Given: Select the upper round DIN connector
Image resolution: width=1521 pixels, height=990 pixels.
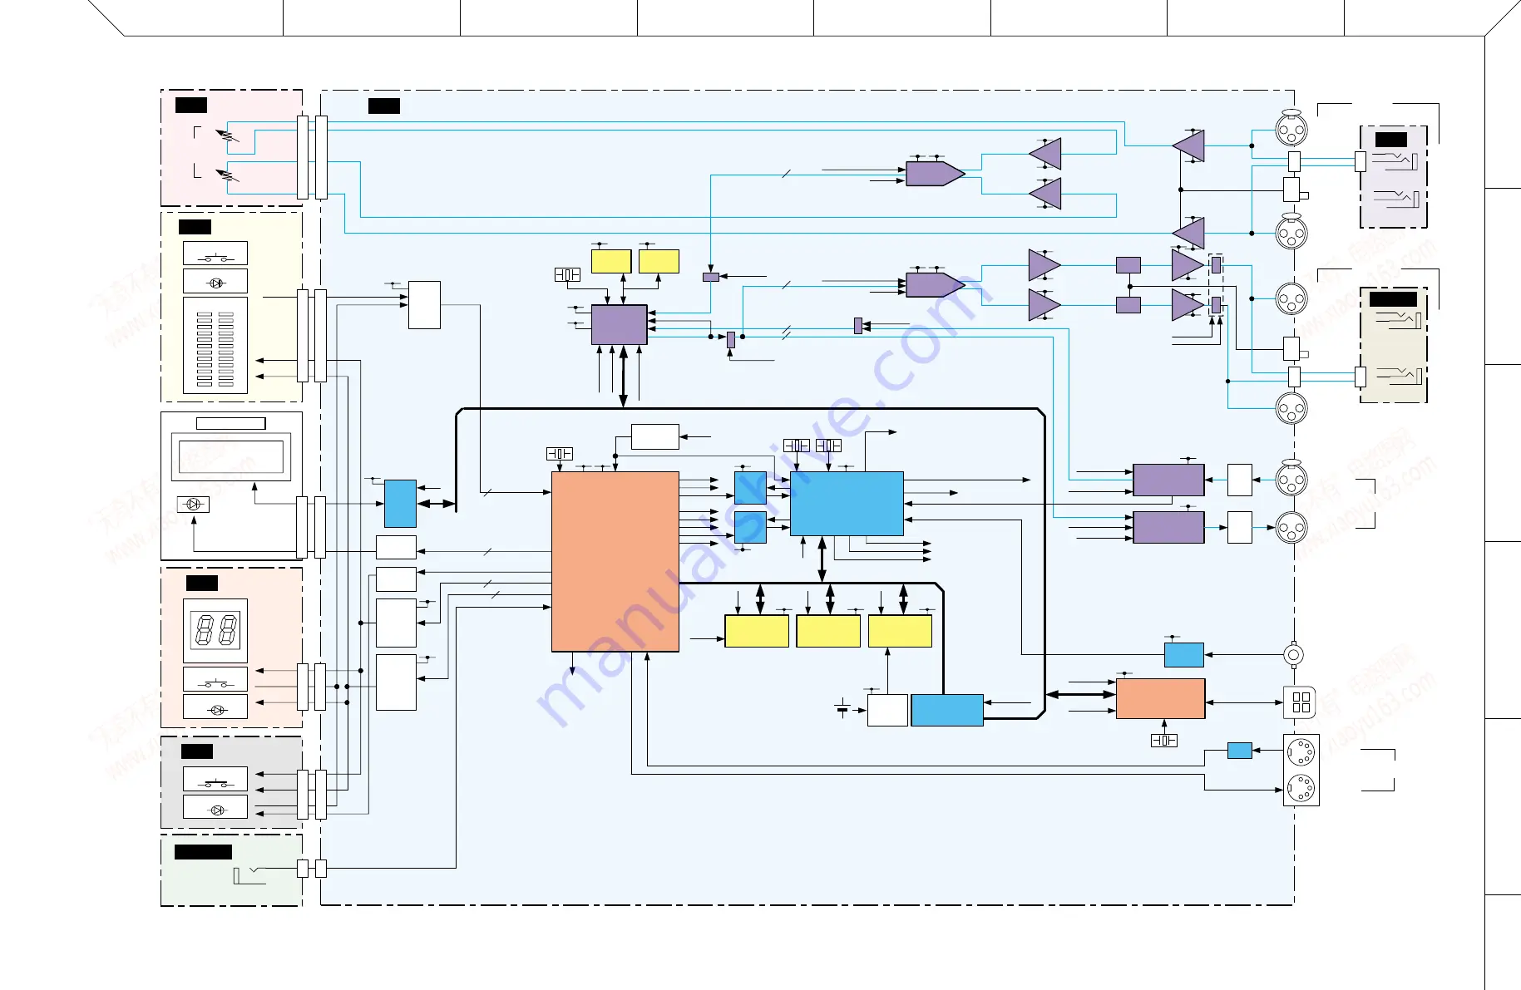Looking at the screenshot, I should tap(1301, 752).
